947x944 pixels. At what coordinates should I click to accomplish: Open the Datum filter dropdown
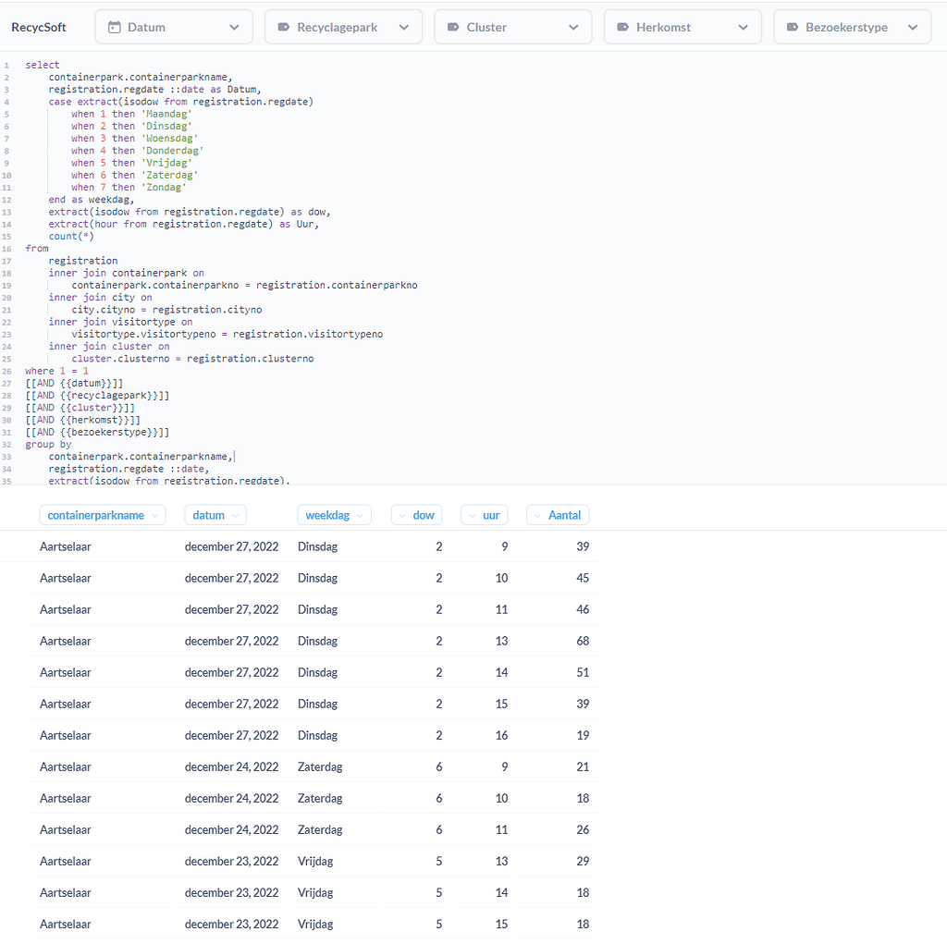tap(235, 26)
